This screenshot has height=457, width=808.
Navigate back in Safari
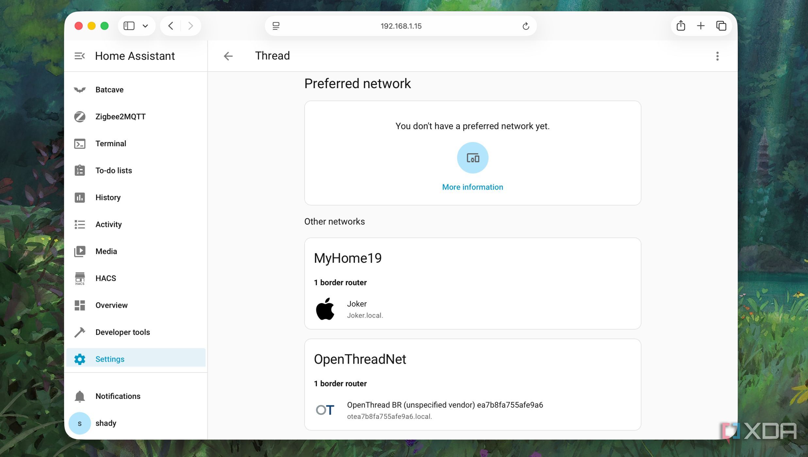[171, 26]
